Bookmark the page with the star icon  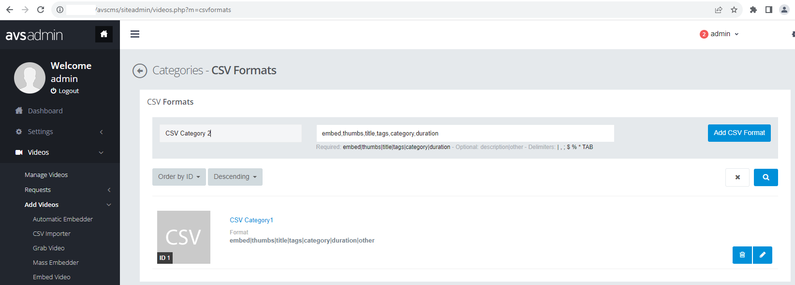734,10
